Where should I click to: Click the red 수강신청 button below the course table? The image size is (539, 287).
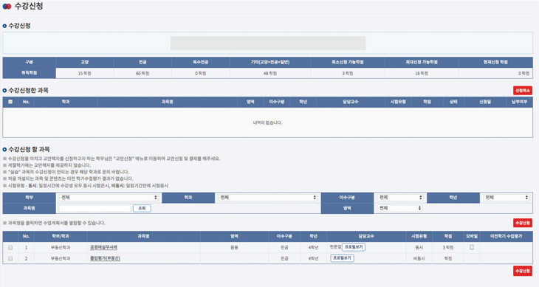pyautogui.click(x=523, y=271)
